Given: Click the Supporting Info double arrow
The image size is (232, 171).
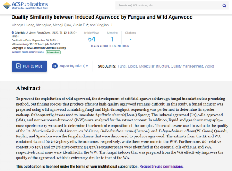Looking at the screenshot, I should 87,66.
